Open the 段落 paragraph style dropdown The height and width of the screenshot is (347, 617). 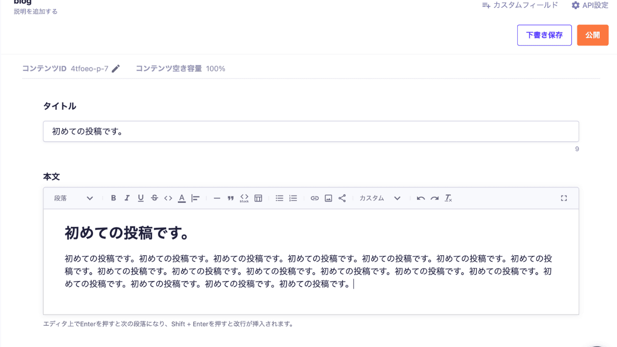(73, 198)
